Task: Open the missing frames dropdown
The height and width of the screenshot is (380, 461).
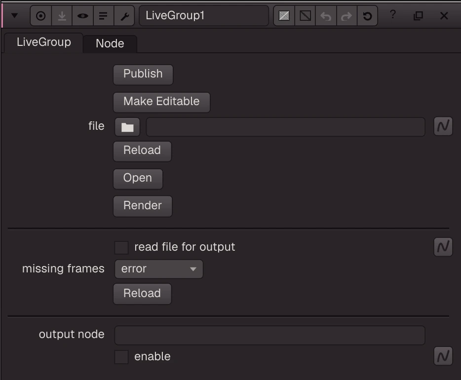Action: (159, 269)
